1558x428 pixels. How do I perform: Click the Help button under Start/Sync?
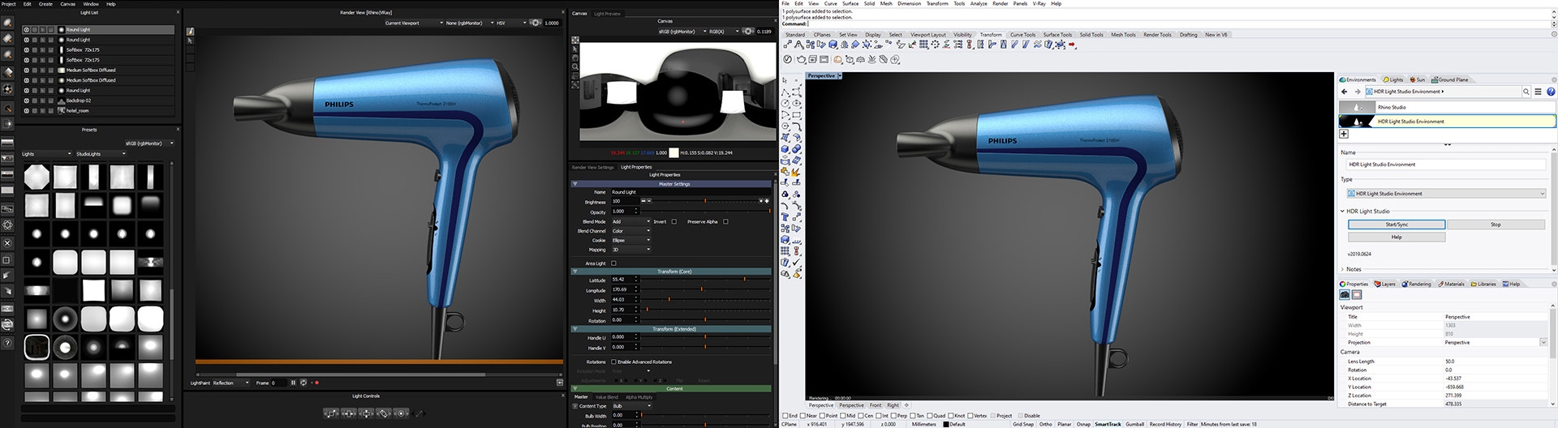1397,237
